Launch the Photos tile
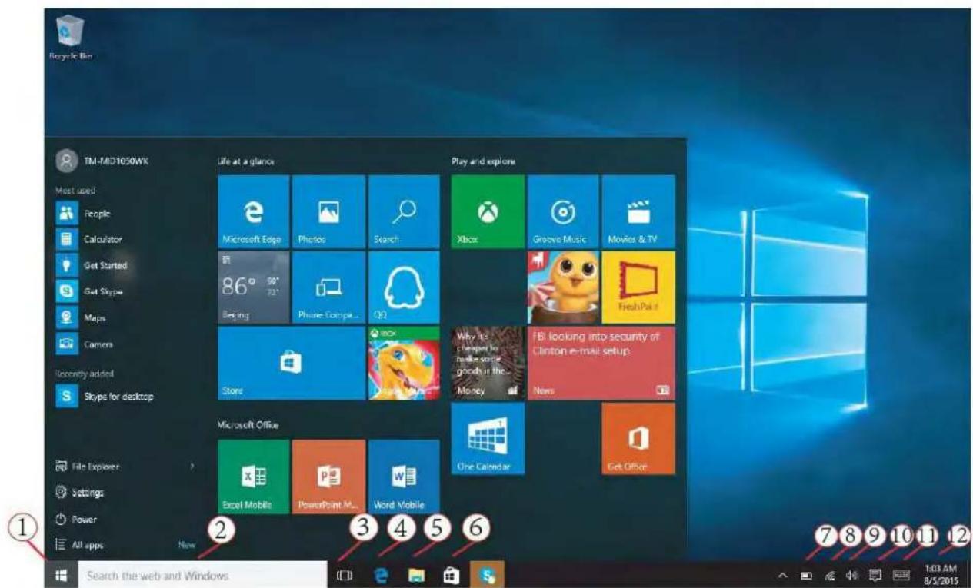Image resolution: width=973 pixels, height=588 pixels. pyautogui.click(x=328, y=211)
